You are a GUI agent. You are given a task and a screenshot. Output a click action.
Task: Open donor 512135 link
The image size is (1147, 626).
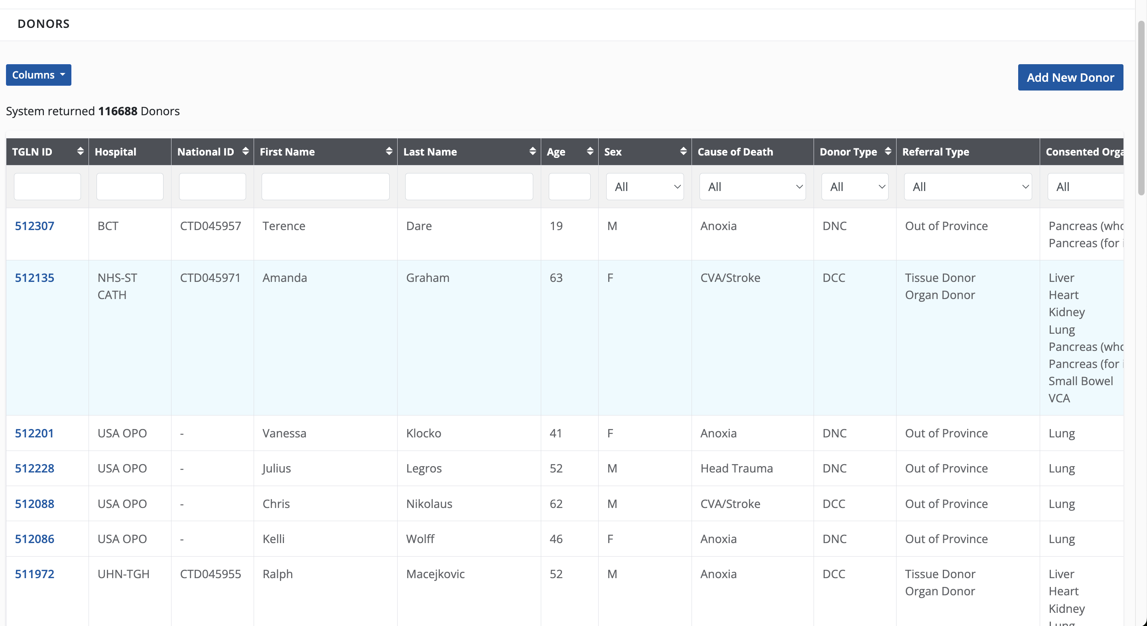pos(34,278)
